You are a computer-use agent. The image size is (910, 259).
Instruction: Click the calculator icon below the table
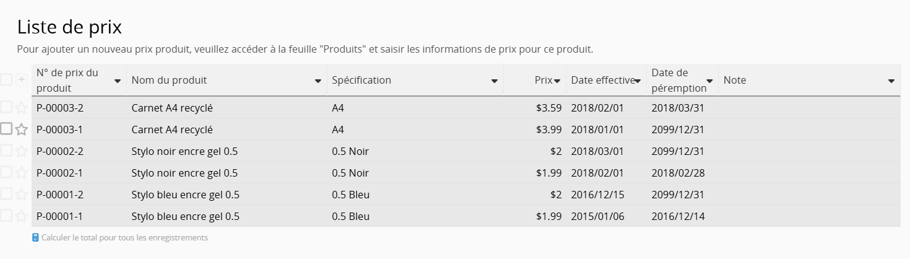pos(36,237)
